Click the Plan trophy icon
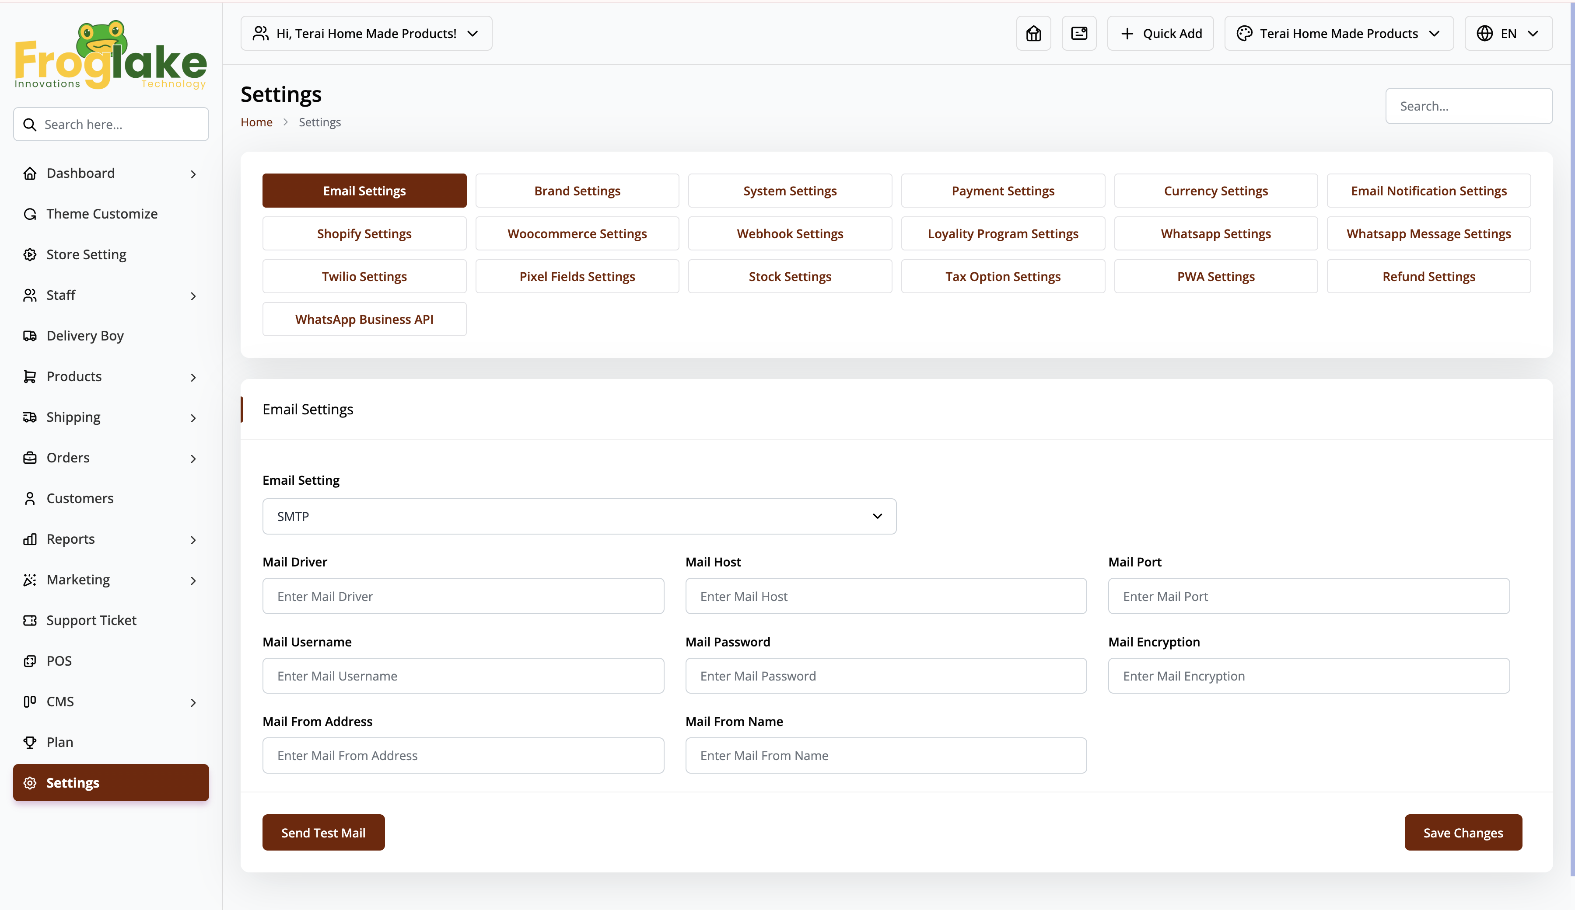This screenshot has height=910, width=1575. (29, 742)
